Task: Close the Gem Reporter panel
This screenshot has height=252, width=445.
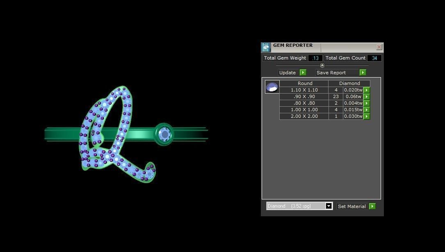Action: pos(379,47)
